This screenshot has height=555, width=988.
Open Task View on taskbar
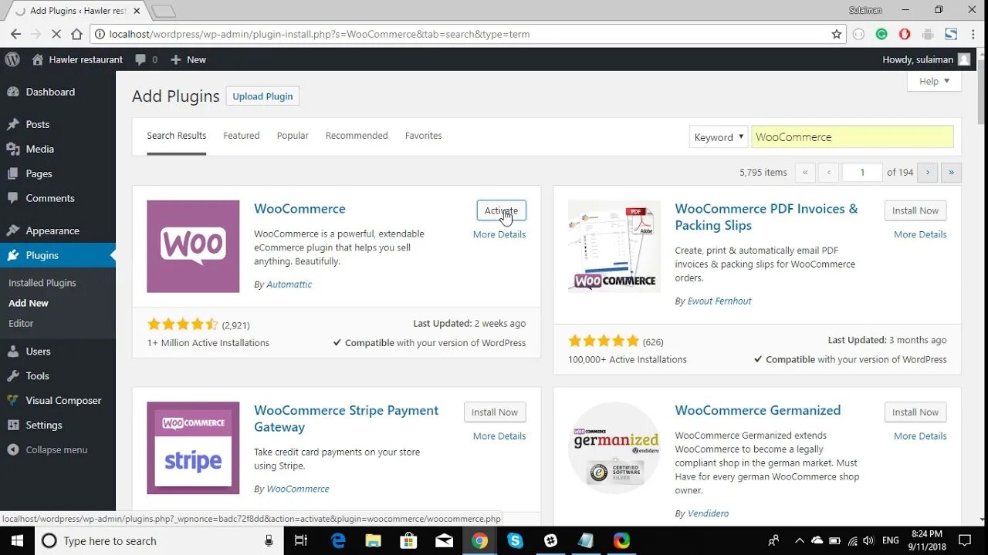tap(302, 540)
